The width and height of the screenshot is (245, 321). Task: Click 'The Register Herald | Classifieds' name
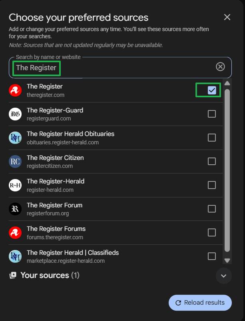(x=73, y=253)
